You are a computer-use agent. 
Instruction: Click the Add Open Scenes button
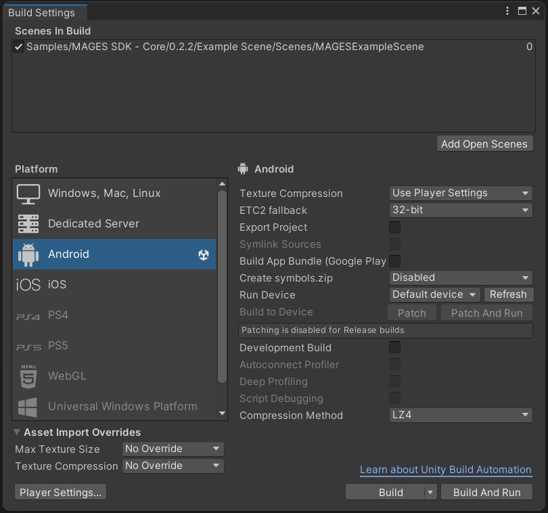(484, 143)
